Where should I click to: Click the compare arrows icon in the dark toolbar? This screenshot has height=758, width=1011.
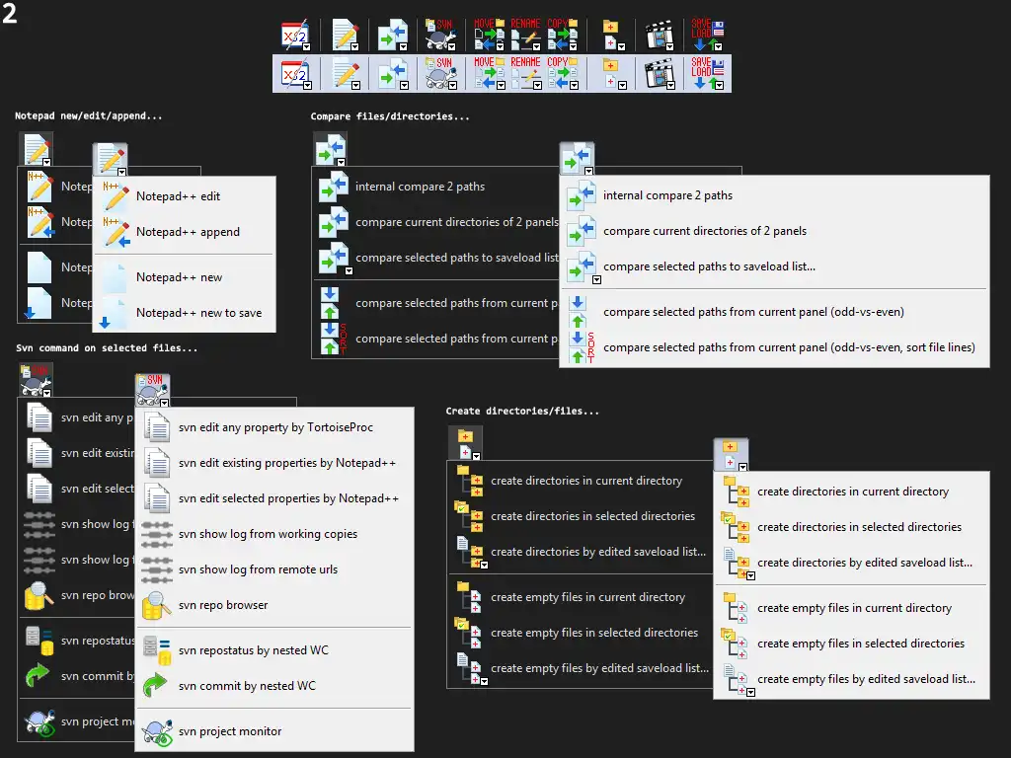coord(392,35)
